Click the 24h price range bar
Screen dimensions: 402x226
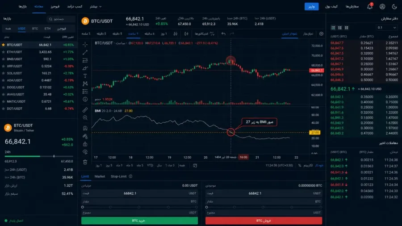(39, 156)
